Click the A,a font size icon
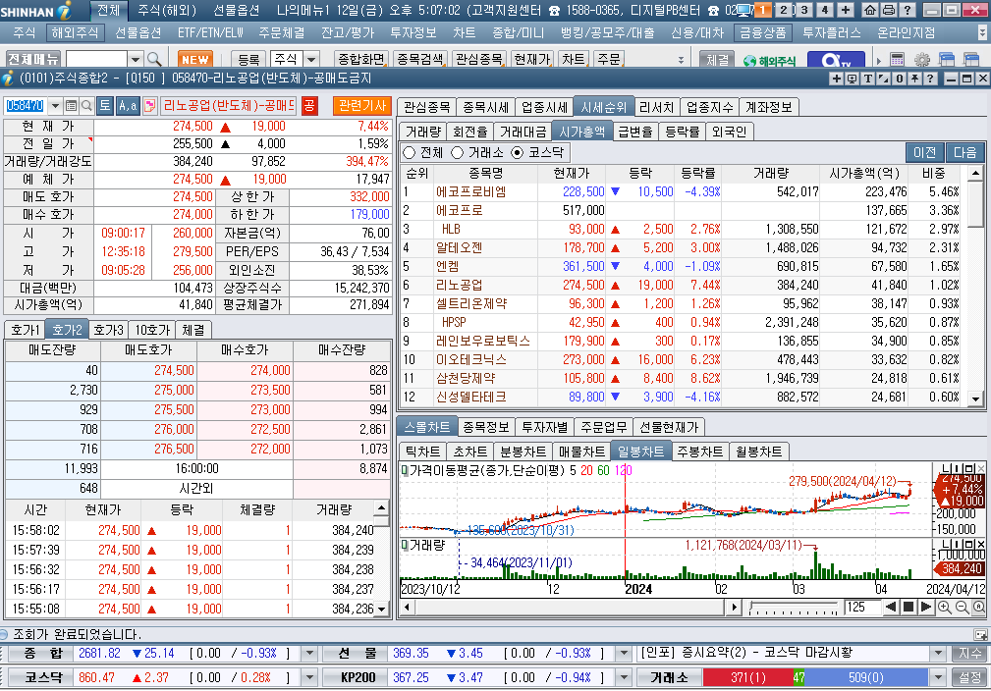The height and width of the screenshot is (691, 991). click(127, 105)
